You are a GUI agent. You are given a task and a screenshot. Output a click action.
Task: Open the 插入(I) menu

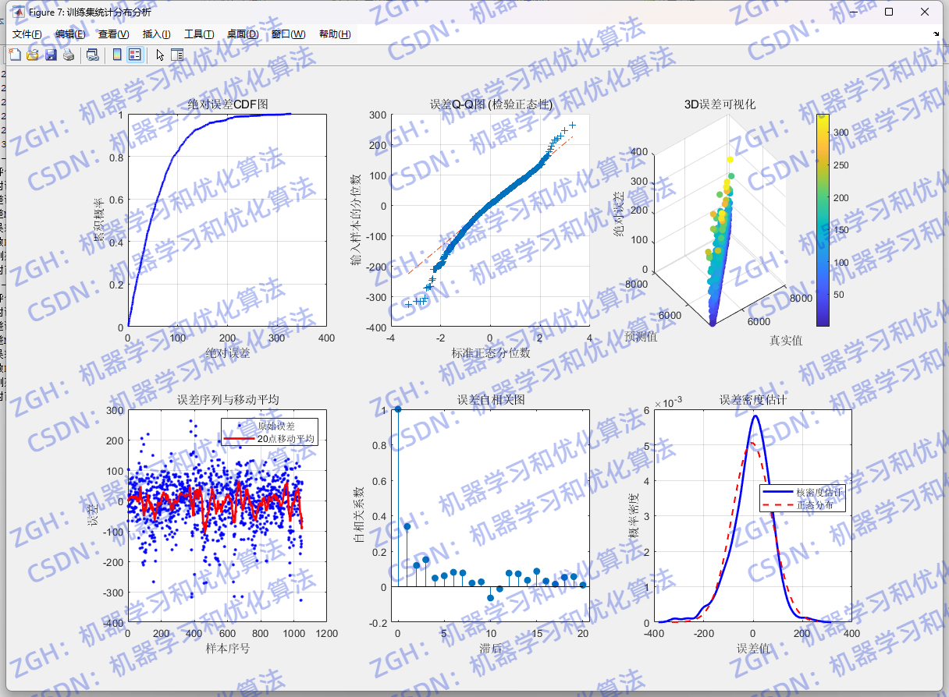156,34
